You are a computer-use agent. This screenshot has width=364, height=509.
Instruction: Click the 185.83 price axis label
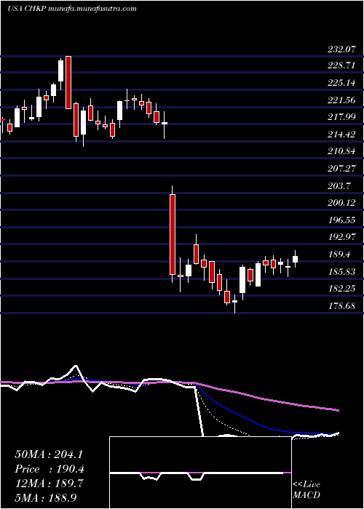tap(341, 272)
